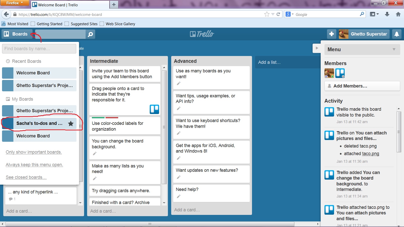Expand the Menu dropdown in sidebar

coord(362,49)
